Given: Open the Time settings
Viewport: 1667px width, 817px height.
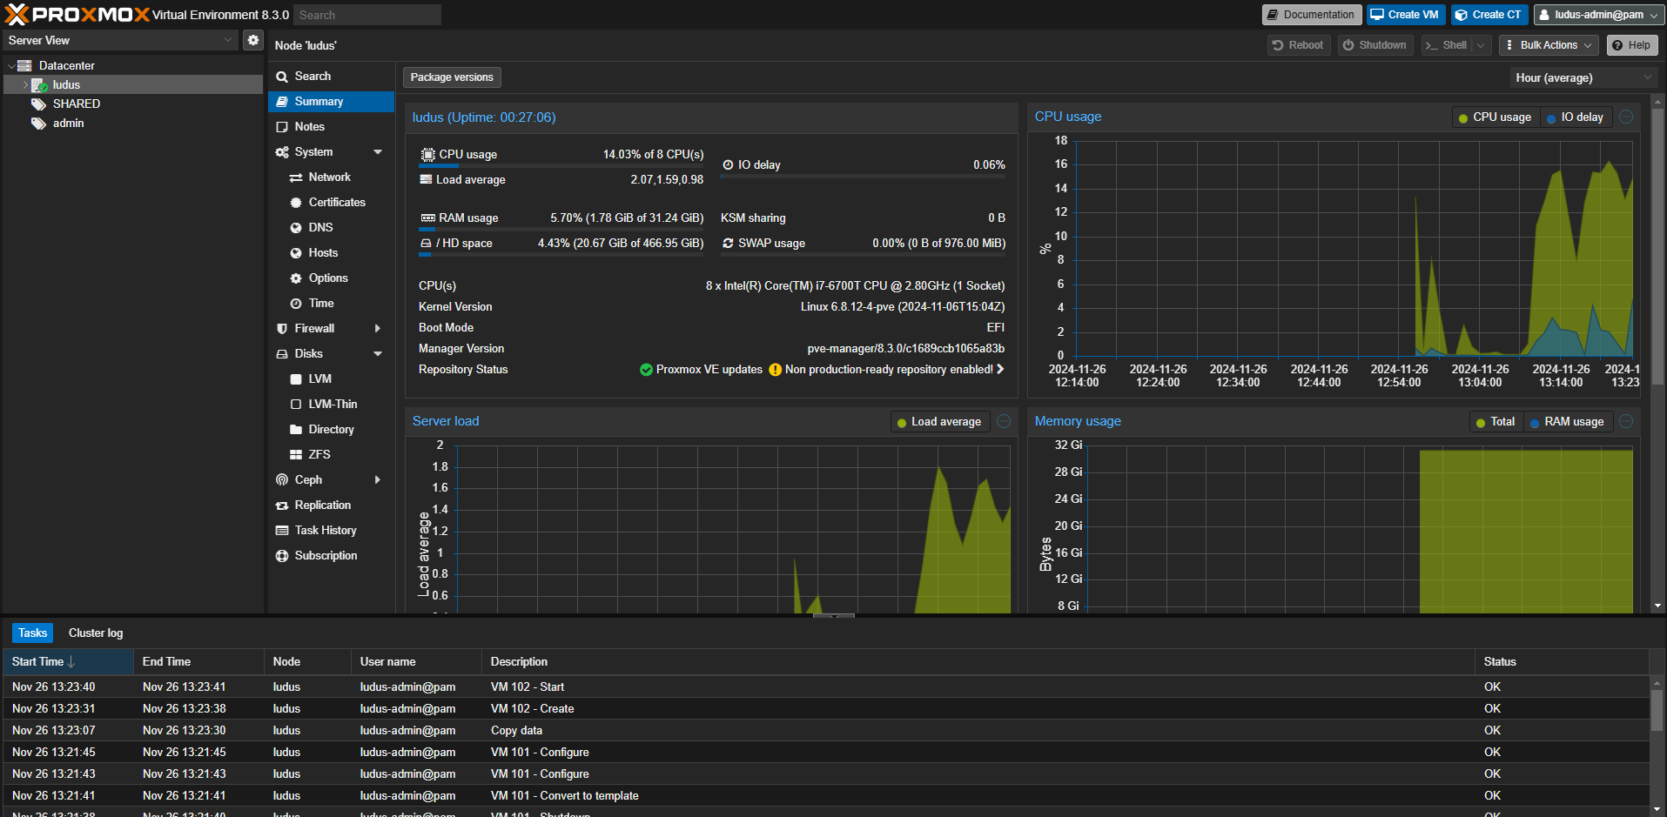Looking at the screenshot, I should click(331, 304).
